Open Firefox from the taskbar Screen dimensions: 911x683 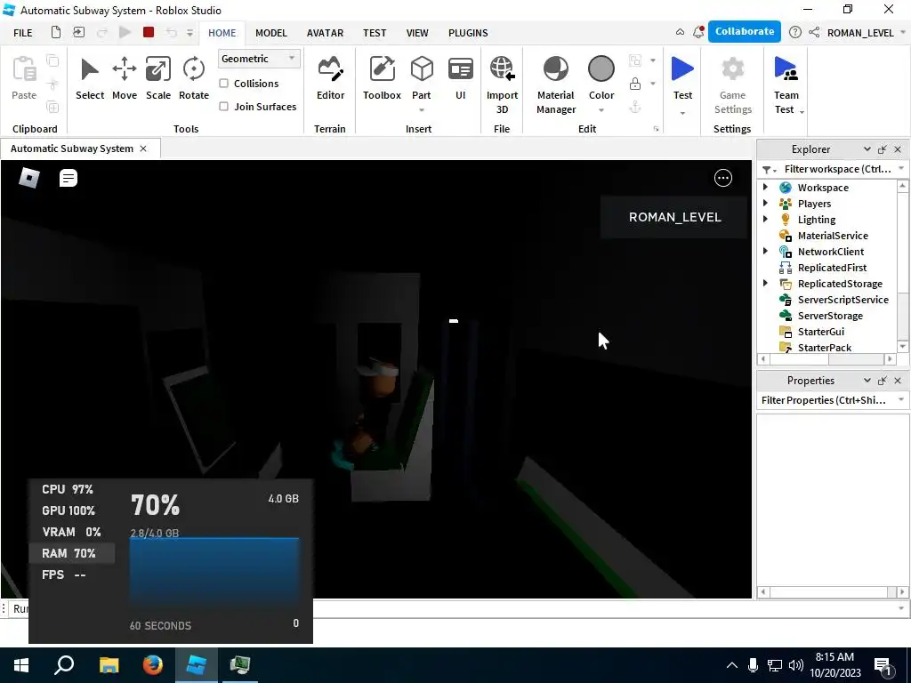(153, 664)
